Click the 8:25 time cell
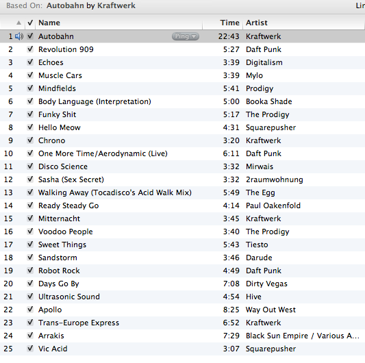The width and height of the screenshot is (365, 363). (231, 310)
